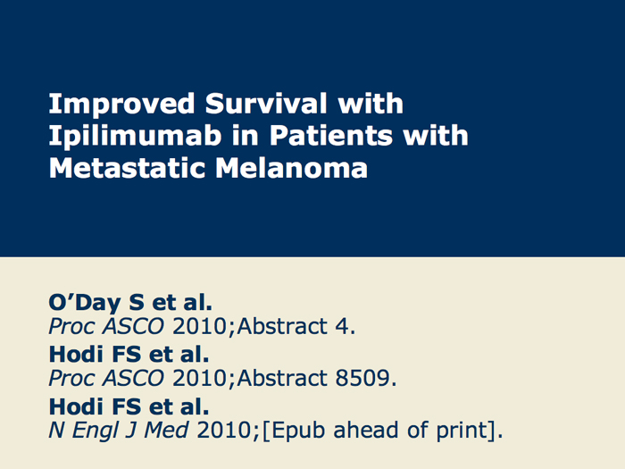Click the word 'Survival' in the heading

pos(266,104)
